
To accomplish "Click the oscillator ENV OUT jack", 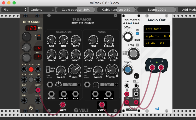I will pos(64,94).
